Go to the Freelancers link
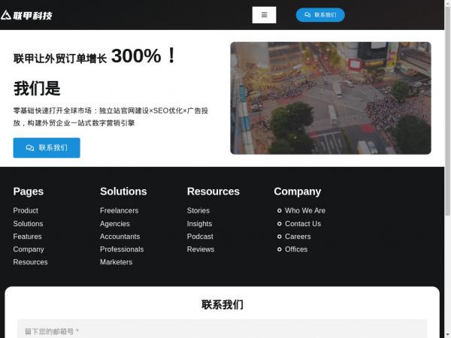Image resolution: width=451 pixels, height=338 pixels. [119, 210]
